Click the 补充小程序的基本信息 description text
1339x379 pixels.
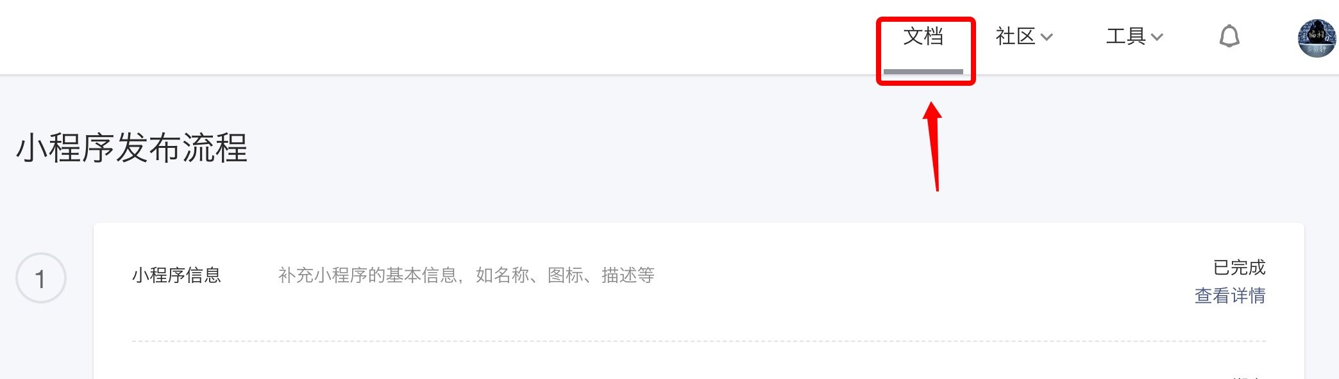click(367, 275)
